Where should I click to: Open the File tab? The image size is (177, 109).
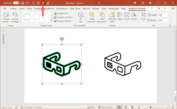[x=5, y=9]
